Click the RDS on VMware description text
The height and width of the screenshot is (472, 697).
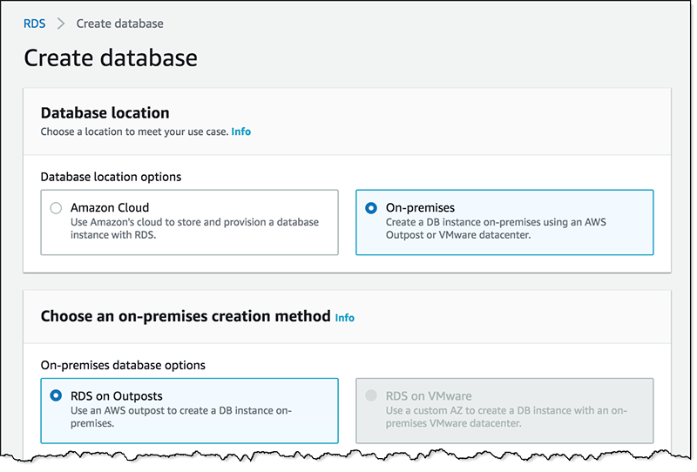505,416
